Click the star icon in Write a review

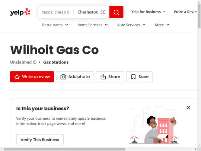click(x=17, y=77)
